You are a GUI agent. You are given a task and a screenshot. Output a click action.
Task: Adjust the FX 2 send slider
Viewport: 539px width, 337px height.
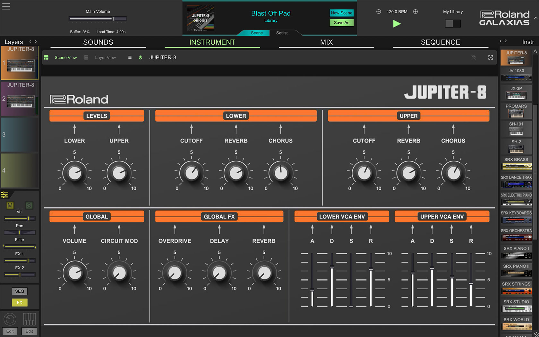coord(20,275)
